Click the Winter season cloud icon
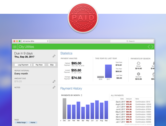Viewport: 166px width, 126px height. (139, 63)
